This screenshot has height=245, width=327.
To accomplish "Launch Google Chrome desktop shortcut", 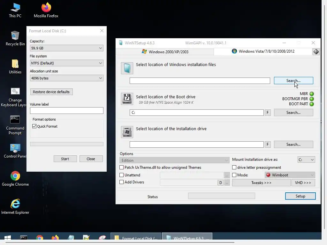I will tap(15, 179).
